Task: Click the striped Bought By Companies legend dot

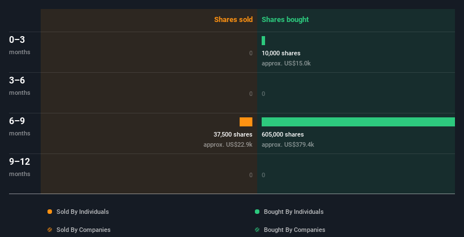Action: click(257, 230)
